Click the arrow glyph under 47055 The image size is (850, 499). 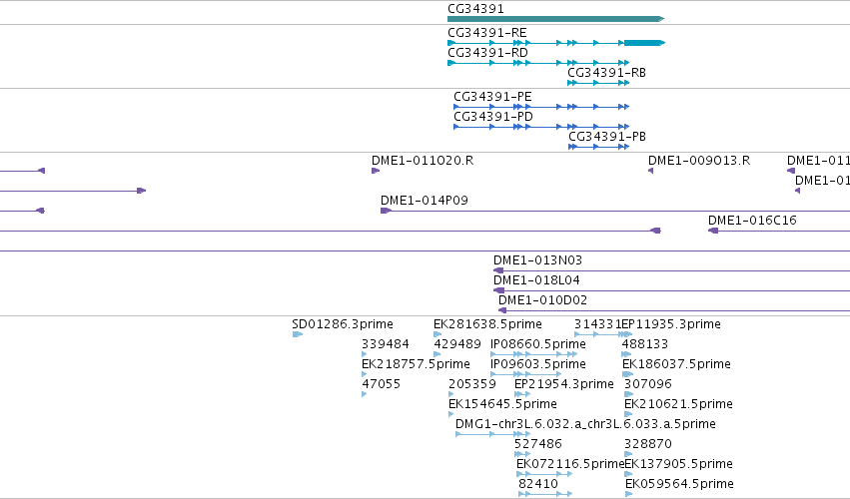[364, 394]
